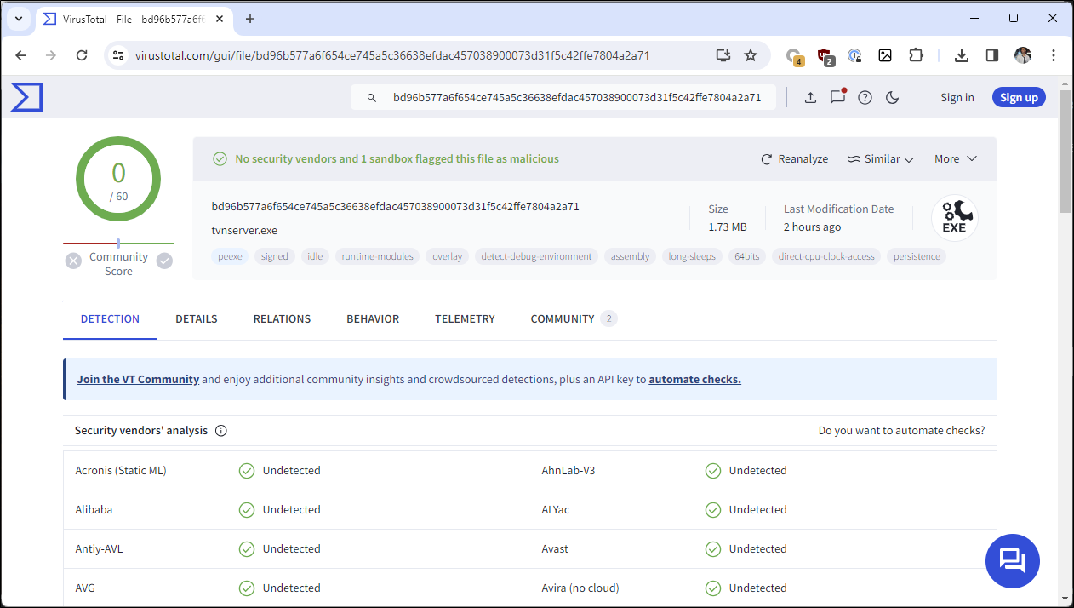Image resolution: width=1074 pixels, height=608 pixels.
Task: Click the image extension icon in toolbar
Action: tap(885, 55)
